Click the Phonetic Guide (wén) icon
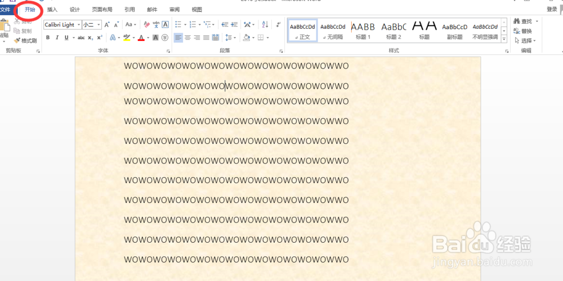 click(x=156, y=24)
